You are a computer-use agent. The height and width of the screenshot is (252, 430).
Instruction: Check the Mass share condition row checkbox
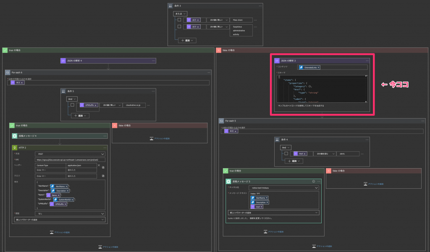179,20
